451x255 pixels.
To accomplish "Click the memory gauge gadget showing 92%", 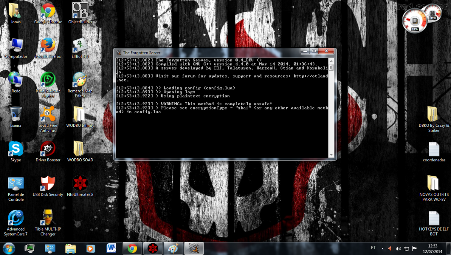I will click(433, 14).
